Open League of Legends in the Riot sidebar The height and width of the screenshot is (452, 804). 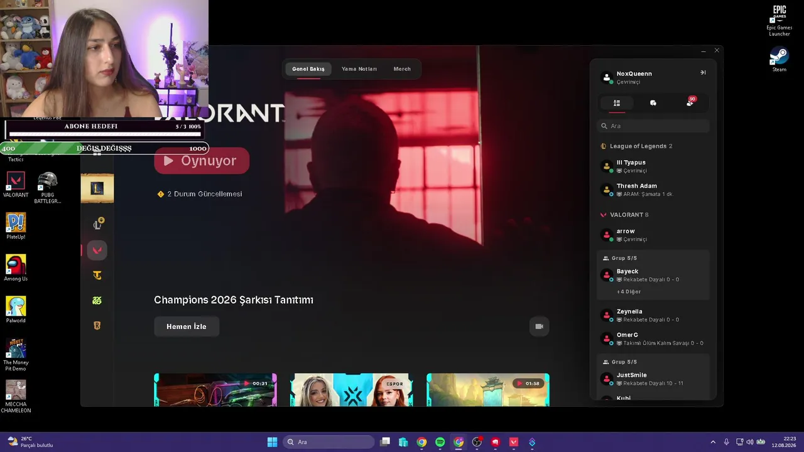click(97, 188)
